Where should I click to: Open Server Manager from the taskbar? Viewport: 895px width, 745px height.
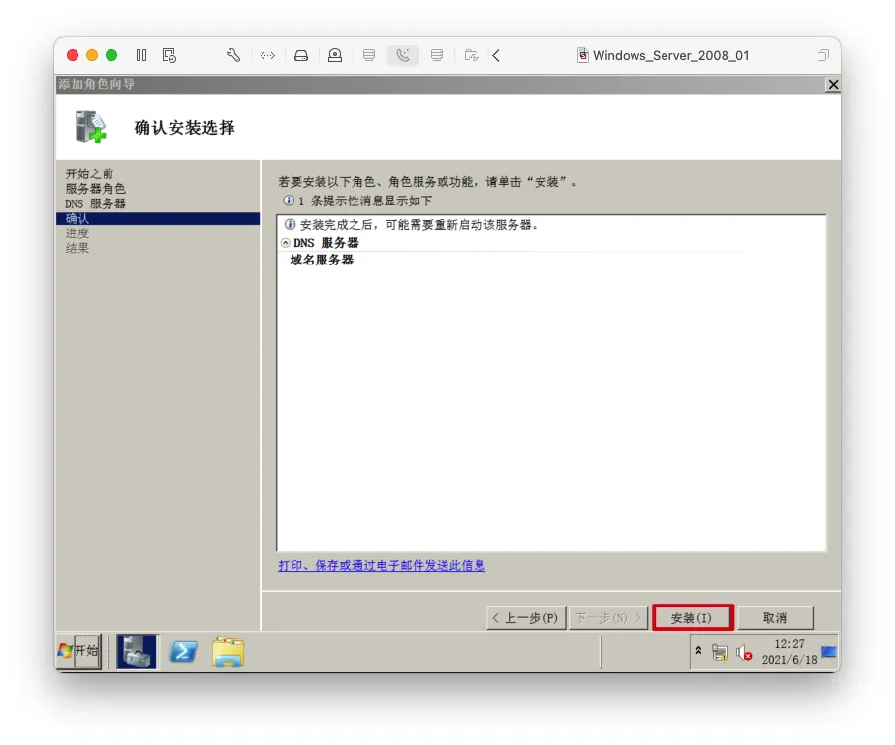click(x=137, y=651)
